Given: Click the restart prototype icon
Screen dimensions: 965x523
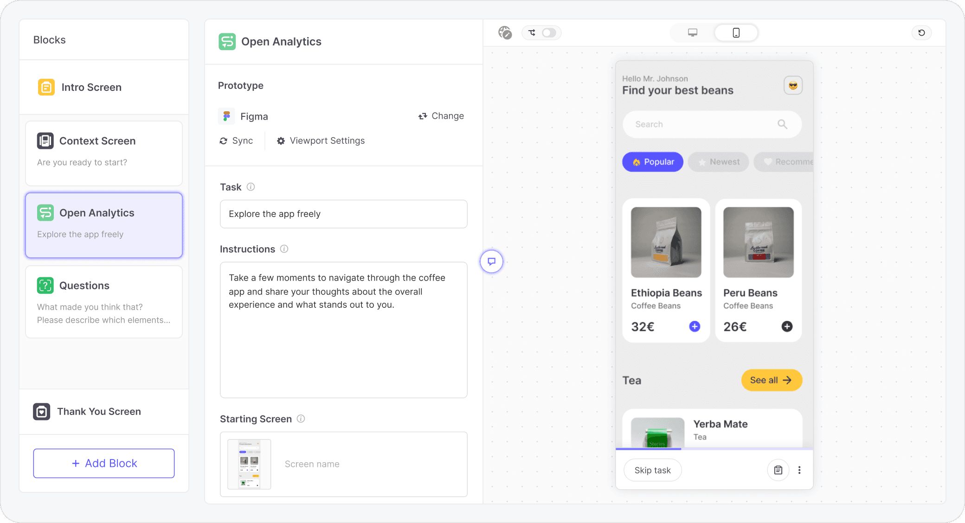Looking at the screenshot, I should click(x=921, y=32).
